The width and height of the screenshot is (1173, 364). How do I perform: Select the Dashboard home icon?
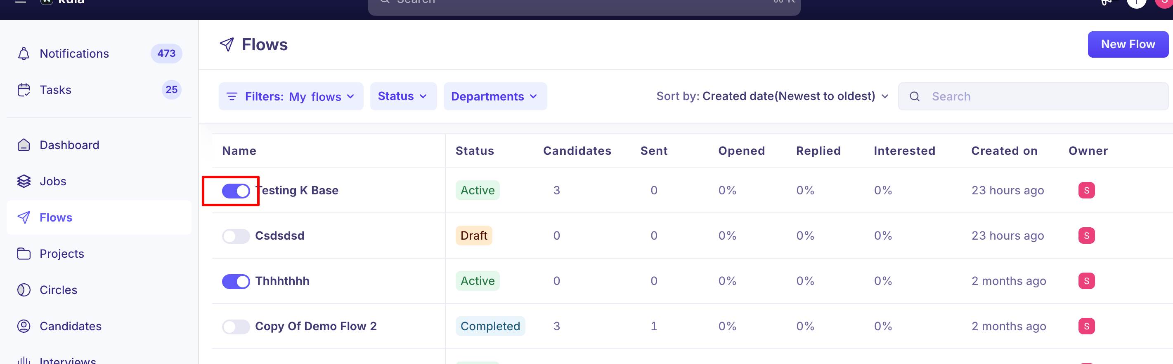[24, 145]
